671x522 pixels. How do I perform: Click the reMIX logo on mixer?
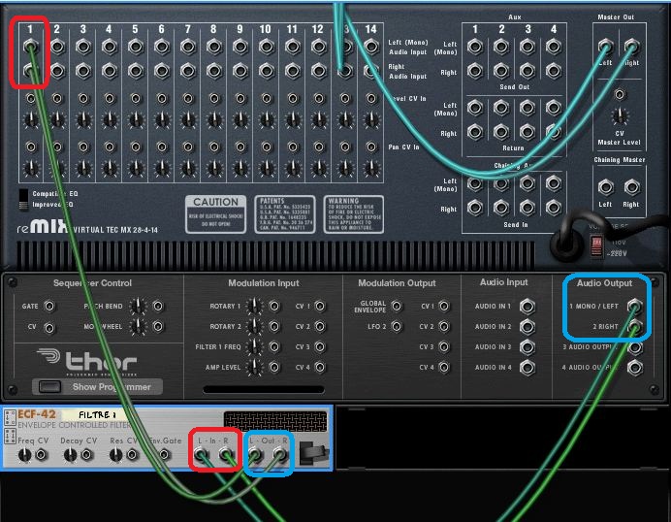coord(43,226)
